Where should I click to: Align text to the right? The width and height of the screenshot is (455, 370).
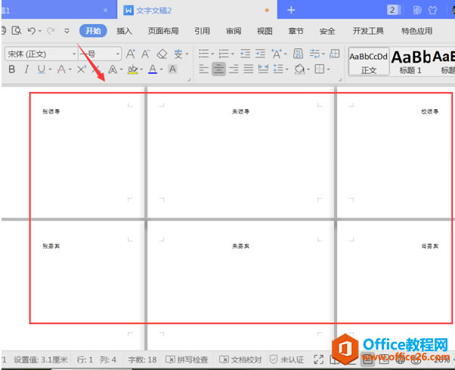234,69
